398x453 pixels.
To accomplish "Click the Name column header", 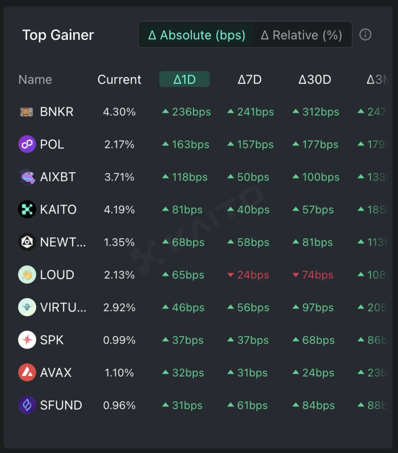I will (x=35, y=80).
